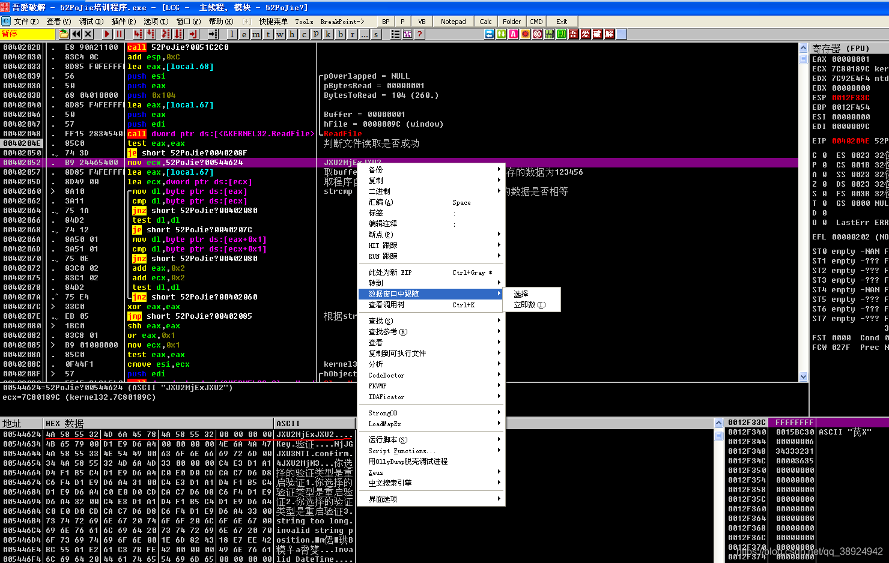Click the blue swap arrows plugin icon
The image size is (889, 563).
click(490, 34)
